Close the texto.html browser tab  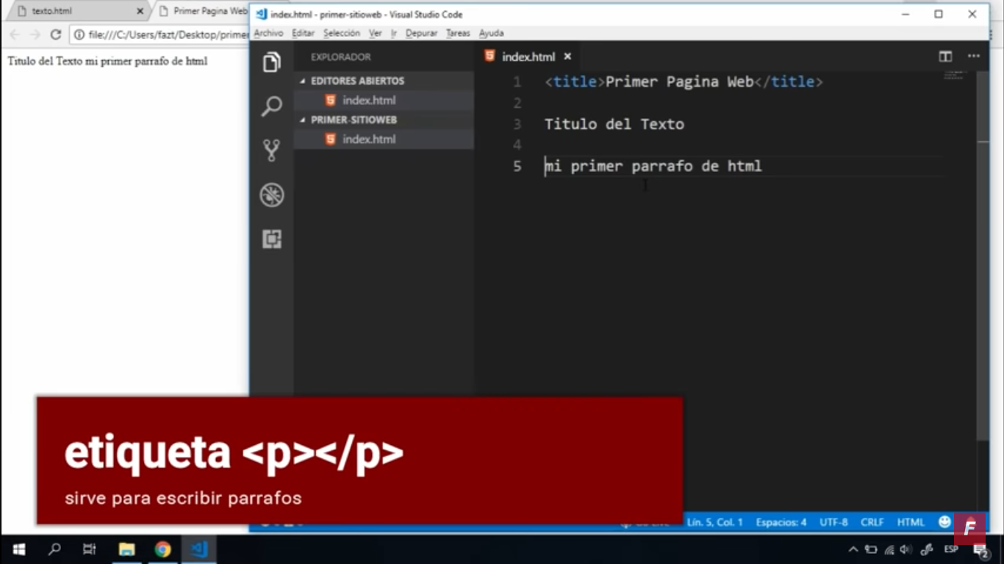[140, 11]
